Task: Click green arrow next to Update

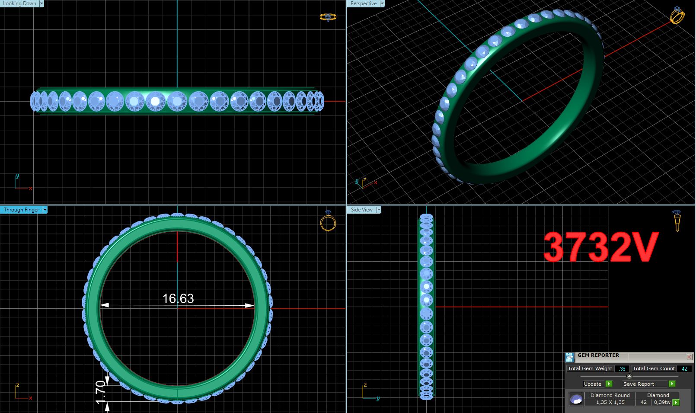Action: pos(609,384)
